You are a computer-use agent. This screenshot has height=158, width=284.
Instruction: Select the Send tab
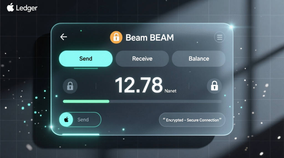pos(86,59)
